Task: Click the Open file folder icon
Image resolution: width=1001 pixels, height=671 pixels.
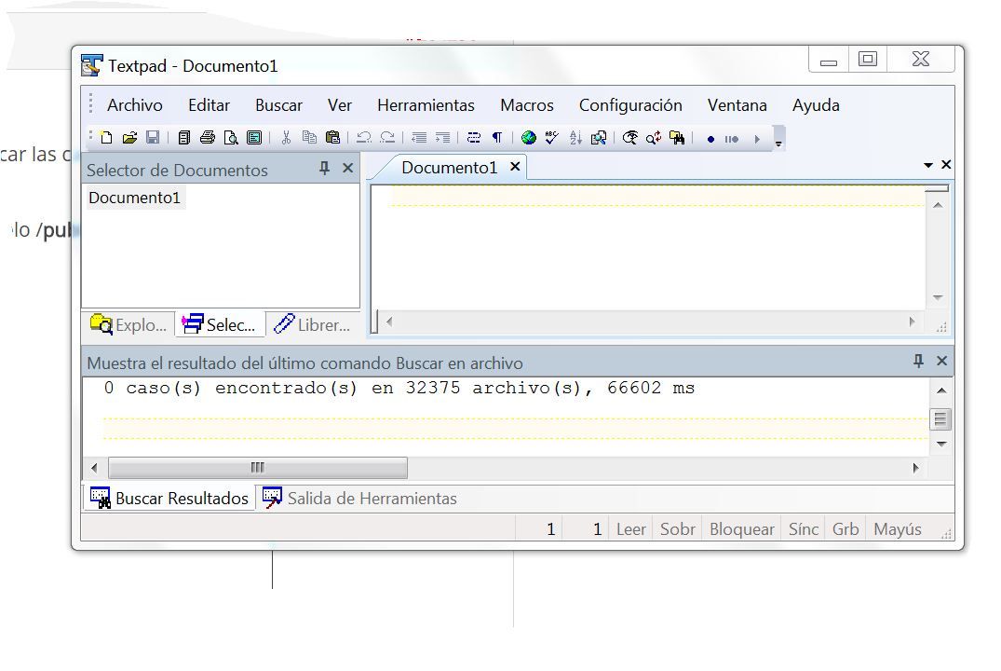Action: coord(129,137)
